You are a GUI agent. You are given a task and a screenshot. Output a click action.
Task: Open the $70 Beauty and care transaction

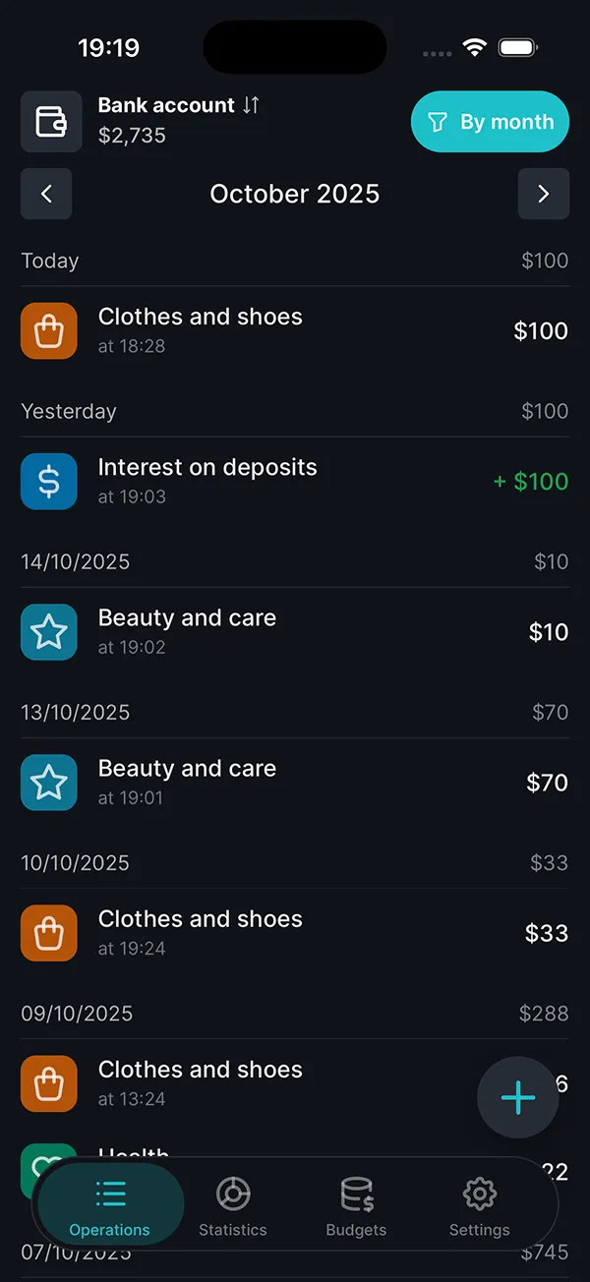(295, 783)
